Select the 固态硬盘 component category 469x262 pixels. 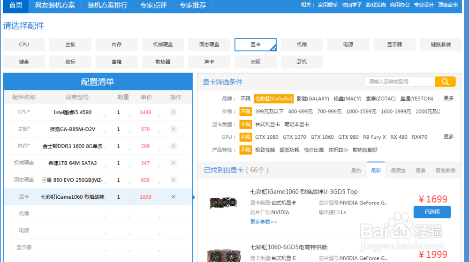click(x=209, y=45)
